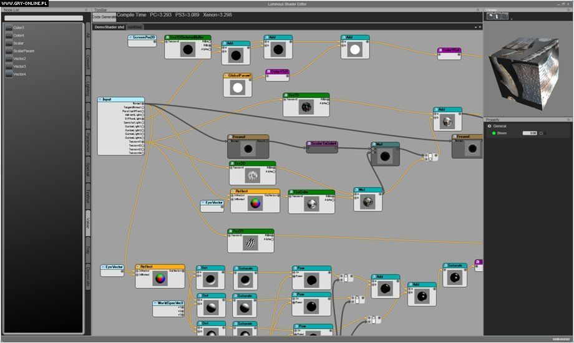Toggle the Input node Normal output port
574x343 pixels.
pyautogui.click(x=142, y=104)
